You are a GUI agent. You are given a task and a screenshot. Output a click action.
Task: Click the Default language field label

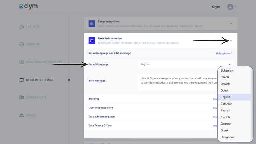[x=98, y=65]
